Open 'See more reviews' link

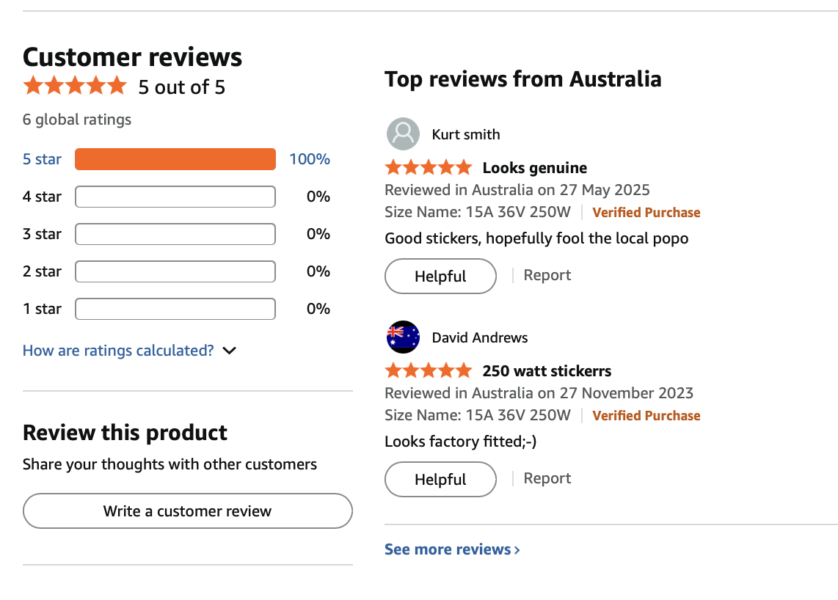point(447,549)
